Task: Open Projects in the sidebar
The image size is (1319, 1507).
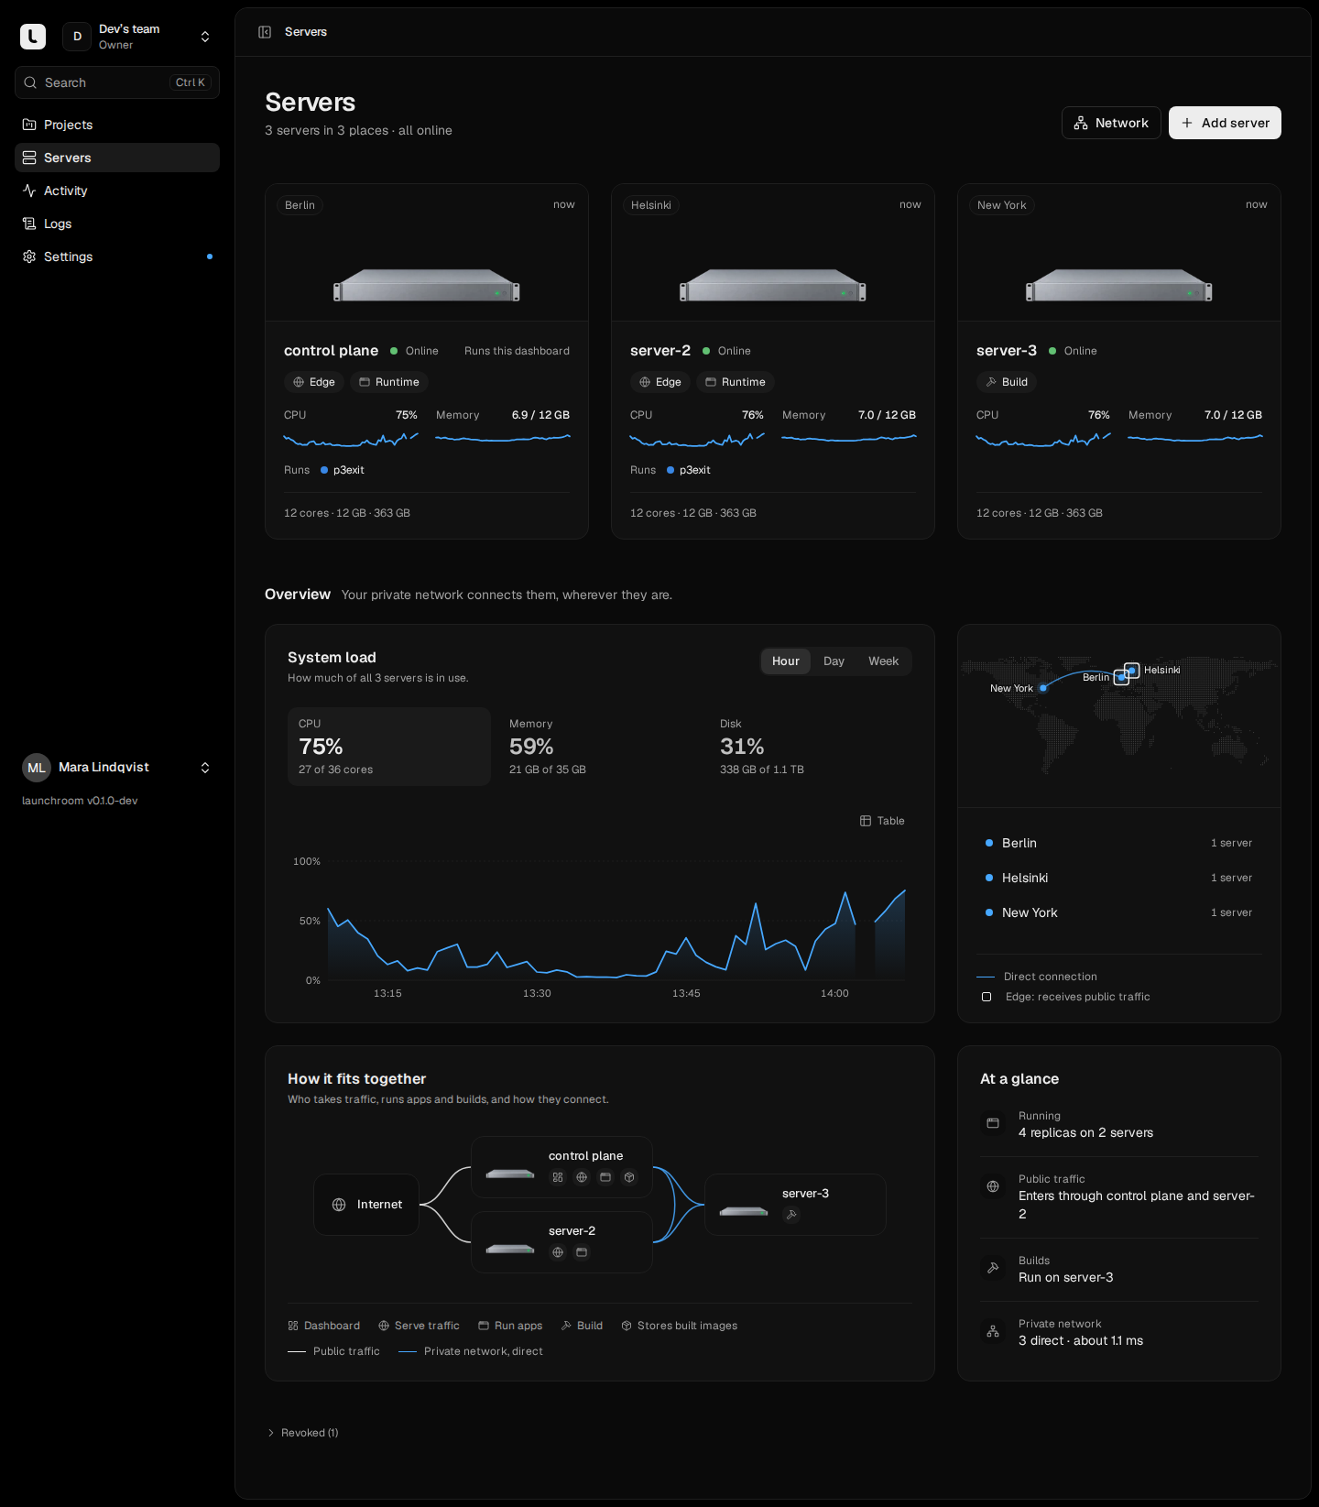Action: point(117,125)
